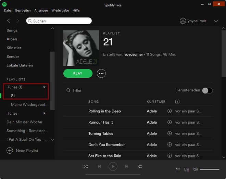Open the user menu chevron next to yoyosumer
The image size is (226, 179).
click(x=216, y=21)
